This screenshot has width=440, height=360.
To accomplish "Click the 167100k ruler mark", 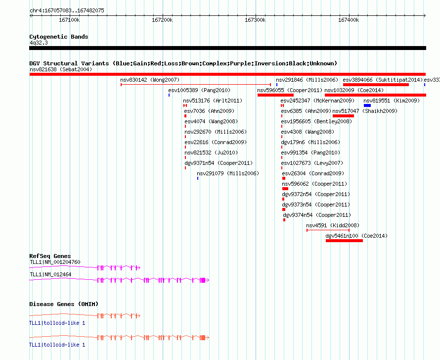I will 69,20.
